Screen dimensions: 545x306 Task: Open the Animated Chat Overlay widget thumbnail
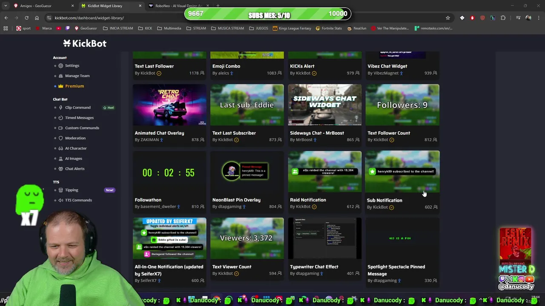point(169,105)
